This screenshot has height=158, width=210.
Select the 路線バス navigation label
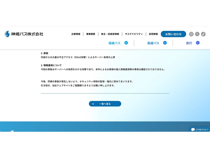pyautogui.click(x=114, y=43)
